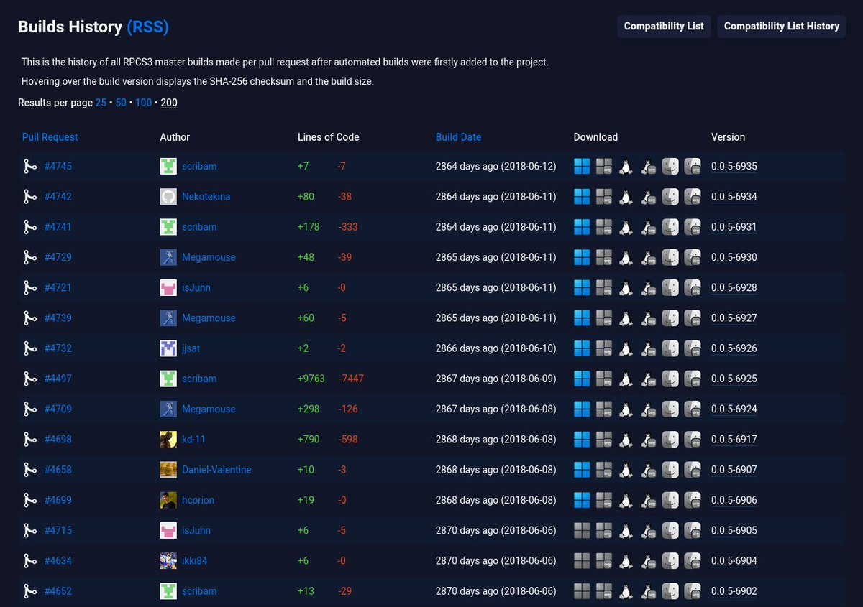863x607 pixels.
Task: Click the -333 lines removed value
Action: tap(348, 227)
